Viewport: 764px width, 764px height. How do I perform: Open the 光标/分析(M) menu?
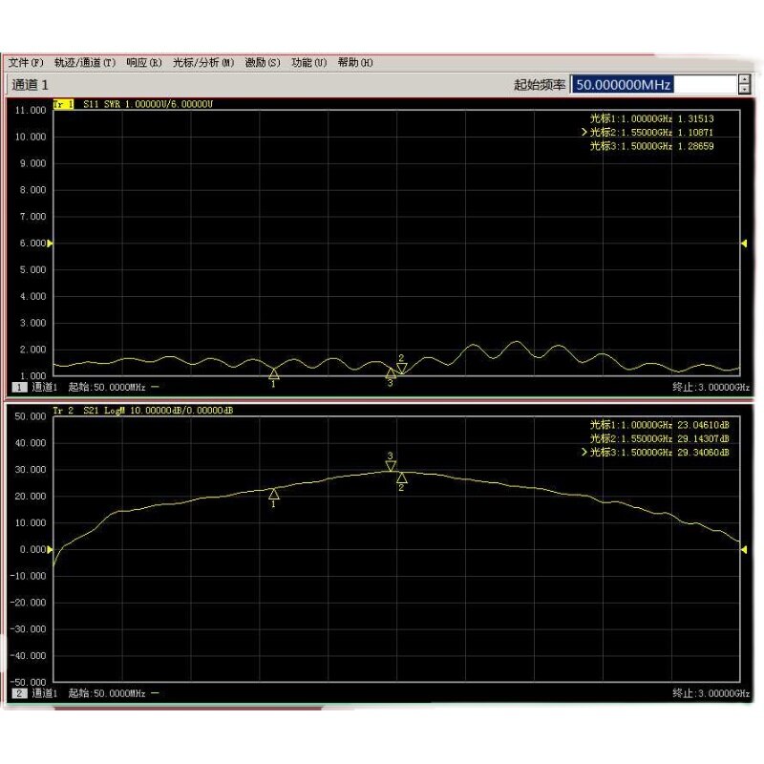[201, 60]
